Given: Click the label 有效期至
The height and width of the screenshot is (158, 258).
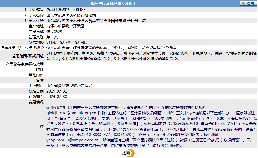Looking at the screenshot, I should tap(36, 97).
